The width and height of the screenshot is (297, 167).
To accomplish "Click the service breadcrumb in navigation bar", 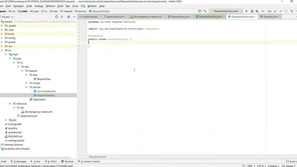I will (x=80, y=11).
